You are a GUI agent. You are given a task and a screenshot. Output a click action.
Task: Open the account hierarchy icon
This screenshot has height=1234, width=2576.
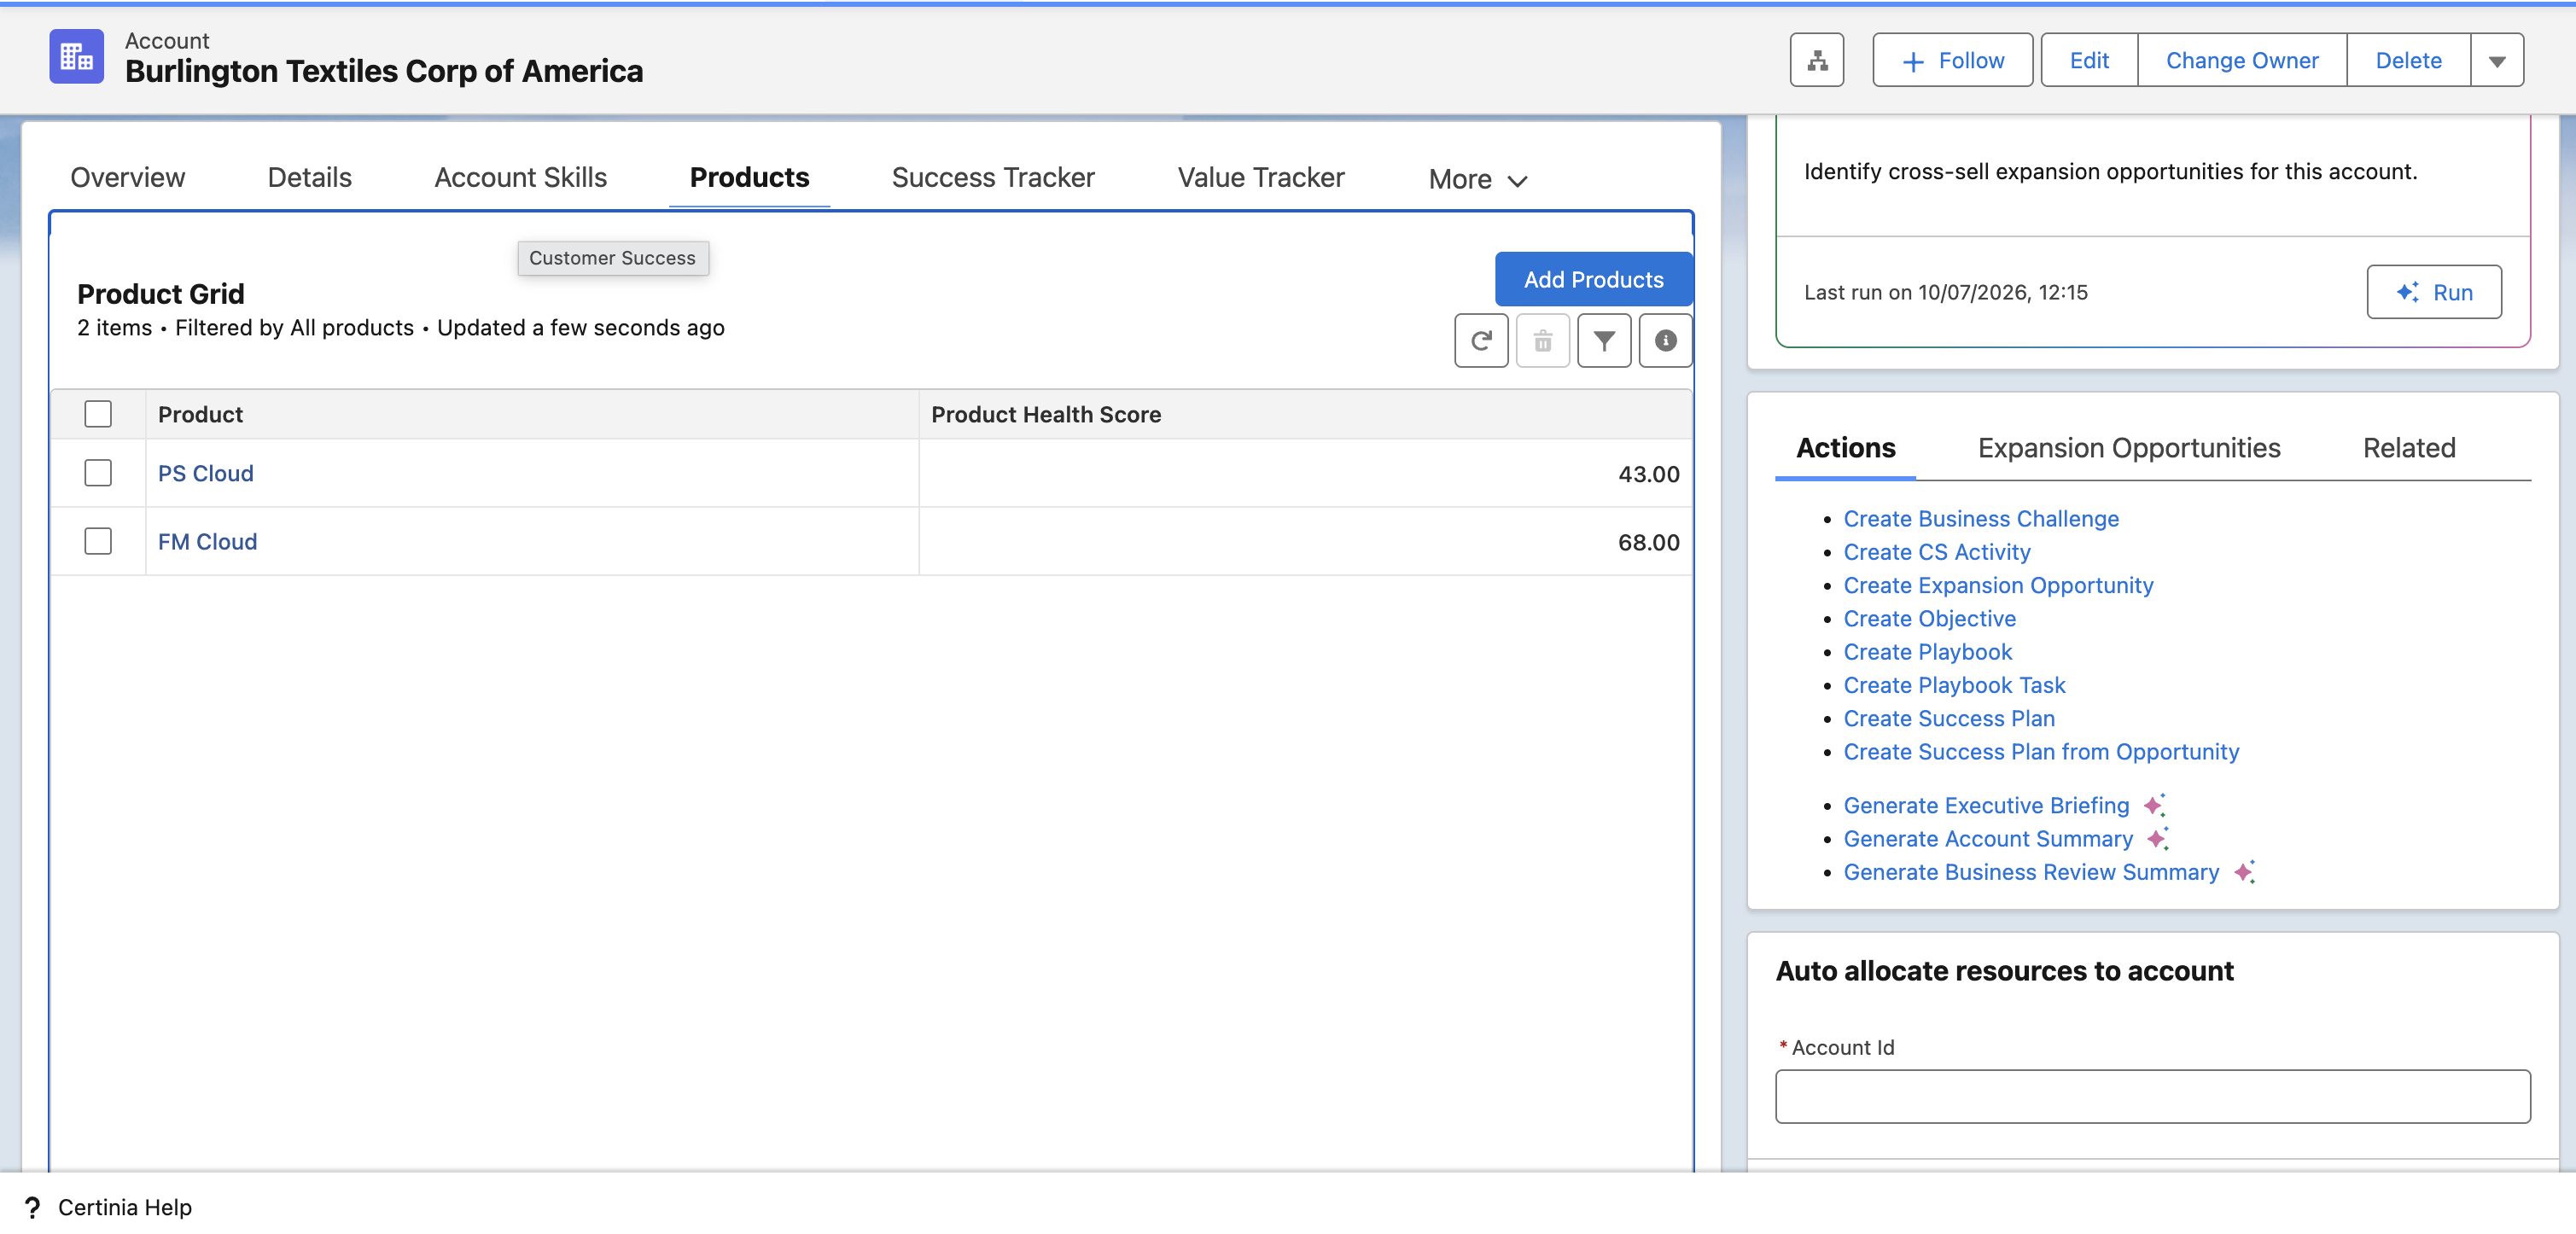(1817, 60)
